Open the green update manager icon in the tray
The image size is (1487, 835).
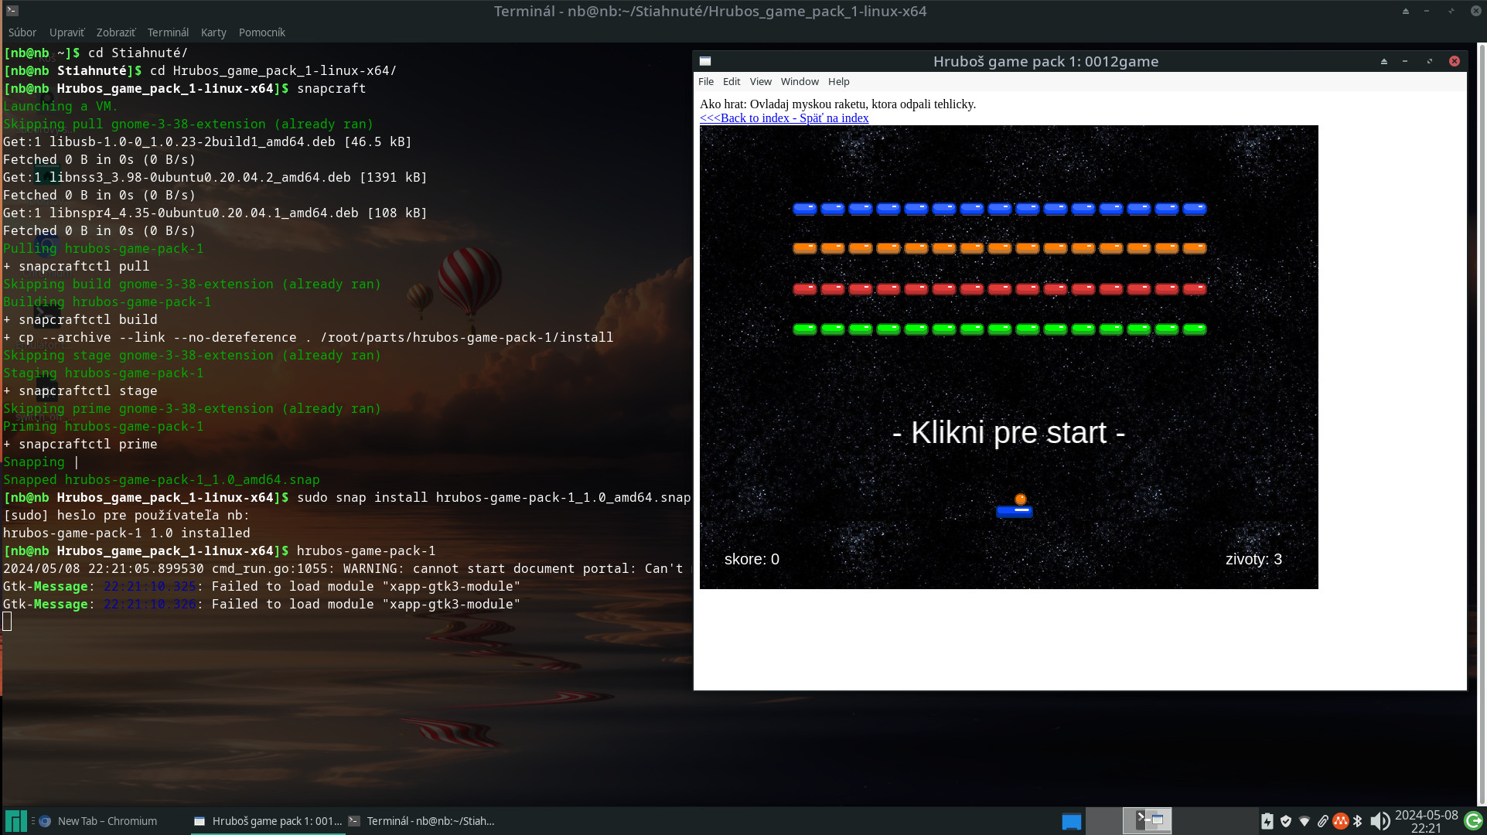point(1473,821)
